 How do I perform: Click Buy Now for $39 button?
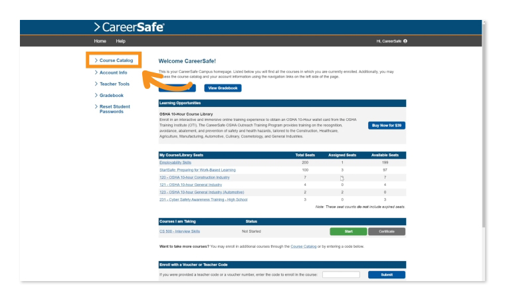tap(387, 125)
